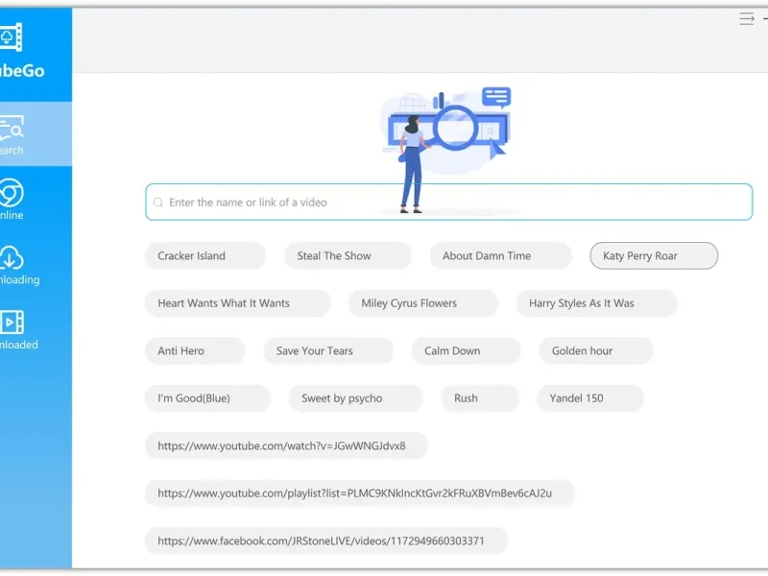Viewport: 768px width, 576px height.
Task: Select the Cracker Island suggestion
Action: 192,256
